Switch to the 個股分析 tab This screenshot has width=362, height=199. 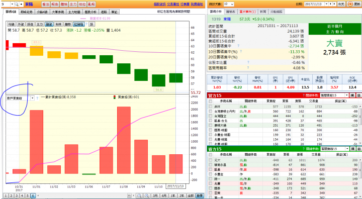click(x=90, y=12)
